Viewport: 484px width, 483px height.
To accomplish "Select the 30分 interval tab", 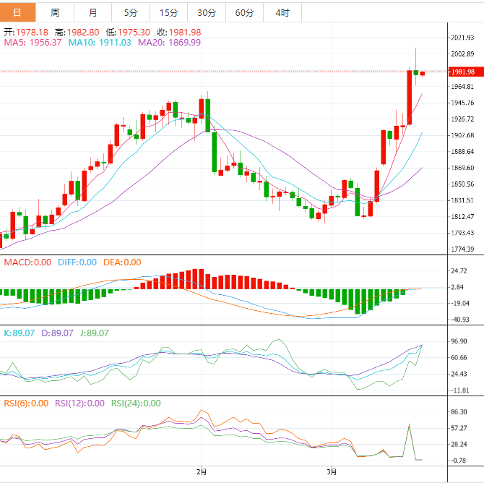I will click(x=206, y=12).
